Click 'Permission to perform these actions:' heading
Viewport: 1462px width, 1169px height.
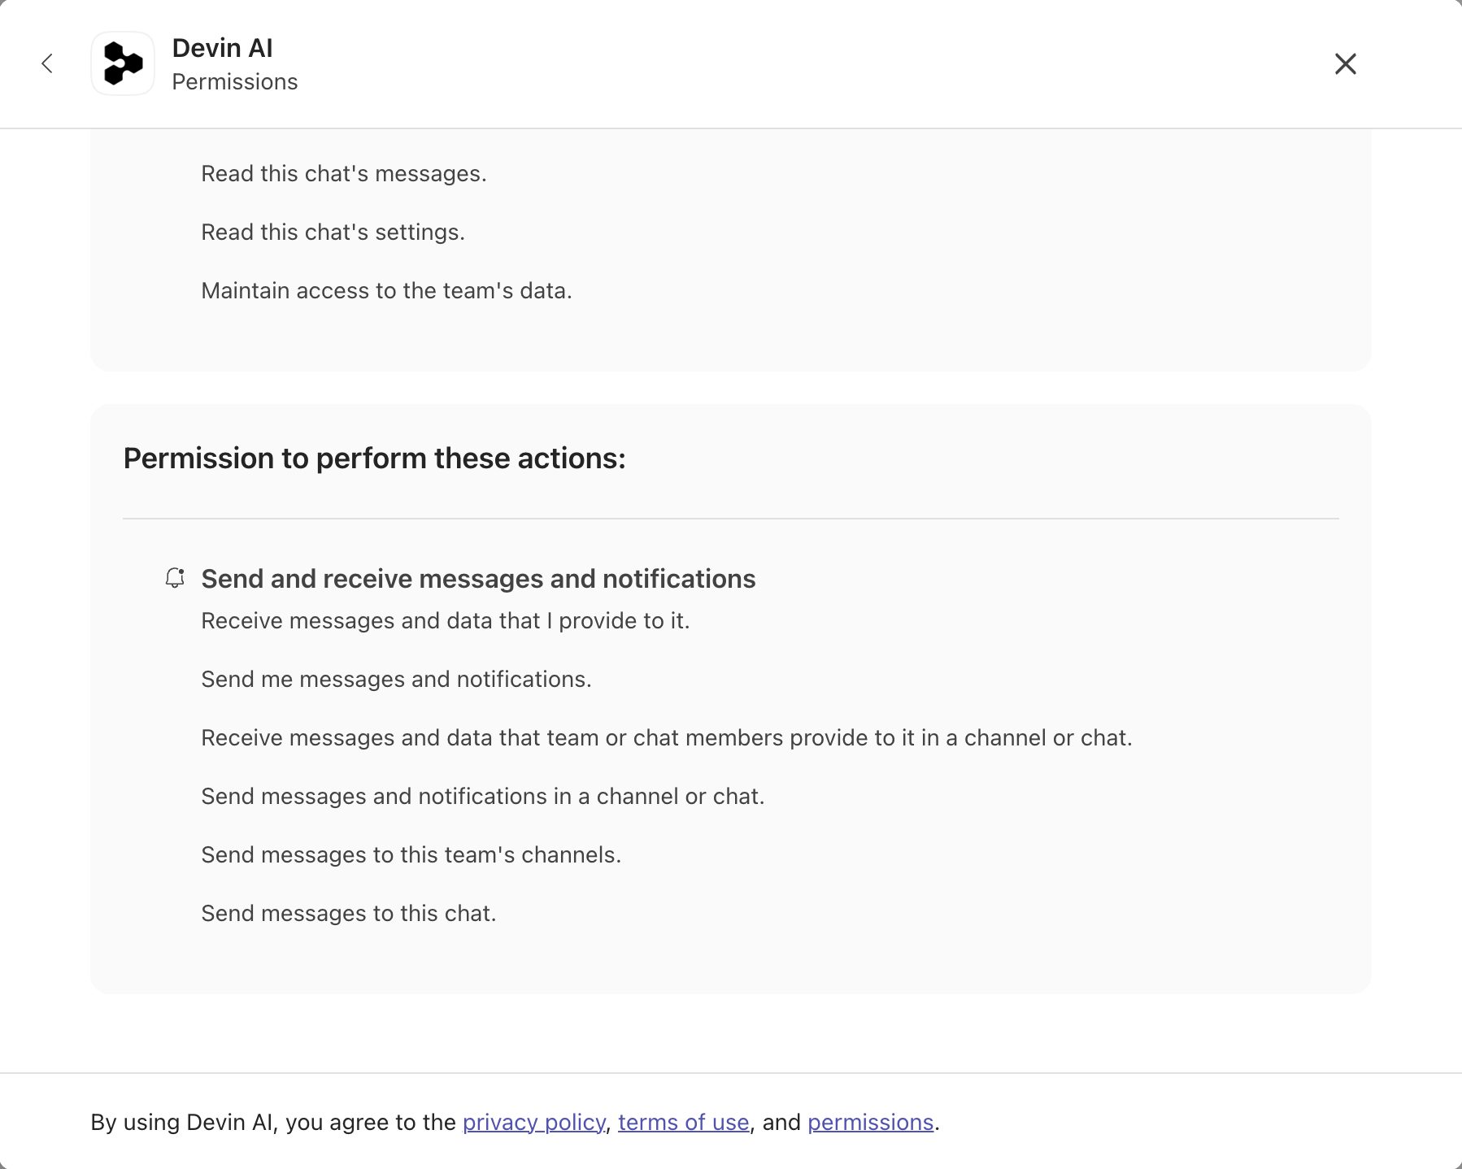tap(374, 458)
